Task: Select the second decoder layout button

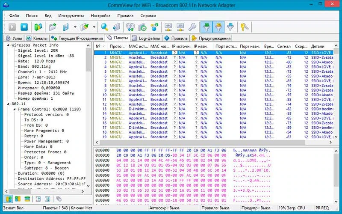Action: [18, 199]
